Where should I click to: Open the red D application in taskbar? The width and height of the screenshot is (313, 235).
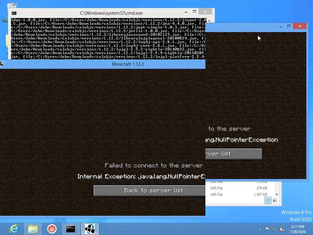52,229
